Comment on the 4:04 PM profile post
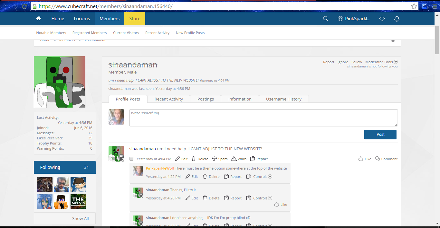Viewport: 440px width, 228px height. coord(386,159)
